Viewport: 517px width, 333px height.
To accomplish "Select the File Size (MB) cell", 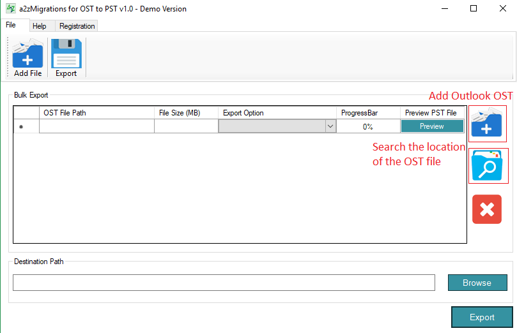I will [187, 126].
